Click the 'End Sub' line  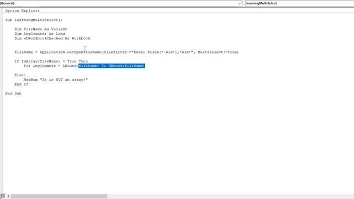pyautogui.click(x=13, y=93)
